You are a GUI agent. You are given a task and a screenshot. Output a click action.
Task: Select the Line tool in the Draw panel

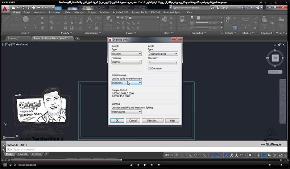tap(6, 21)
